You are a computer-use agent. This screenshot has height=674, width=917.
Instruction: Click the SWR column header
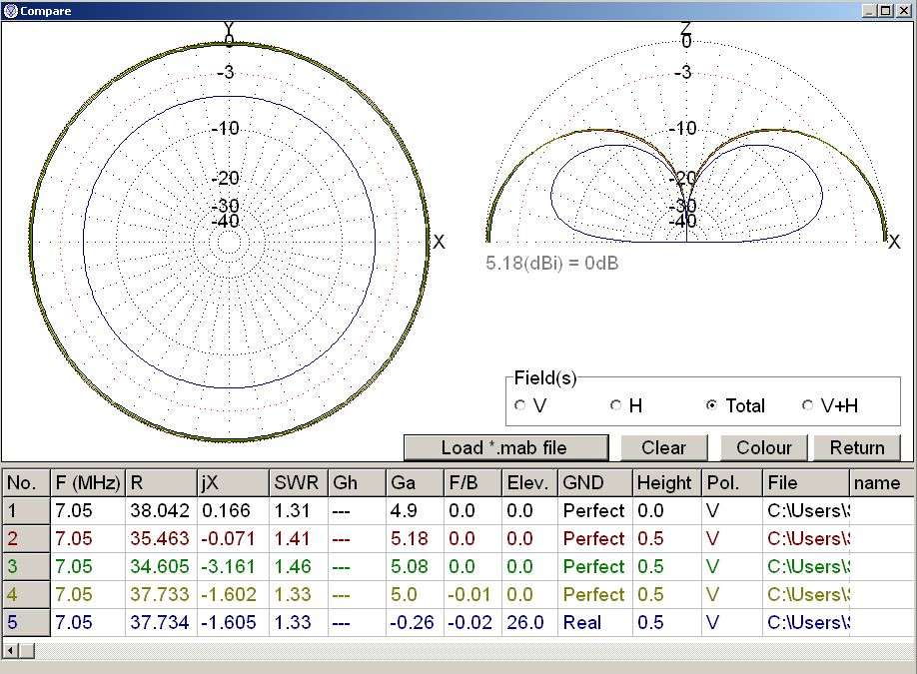(x=299, y=483)
